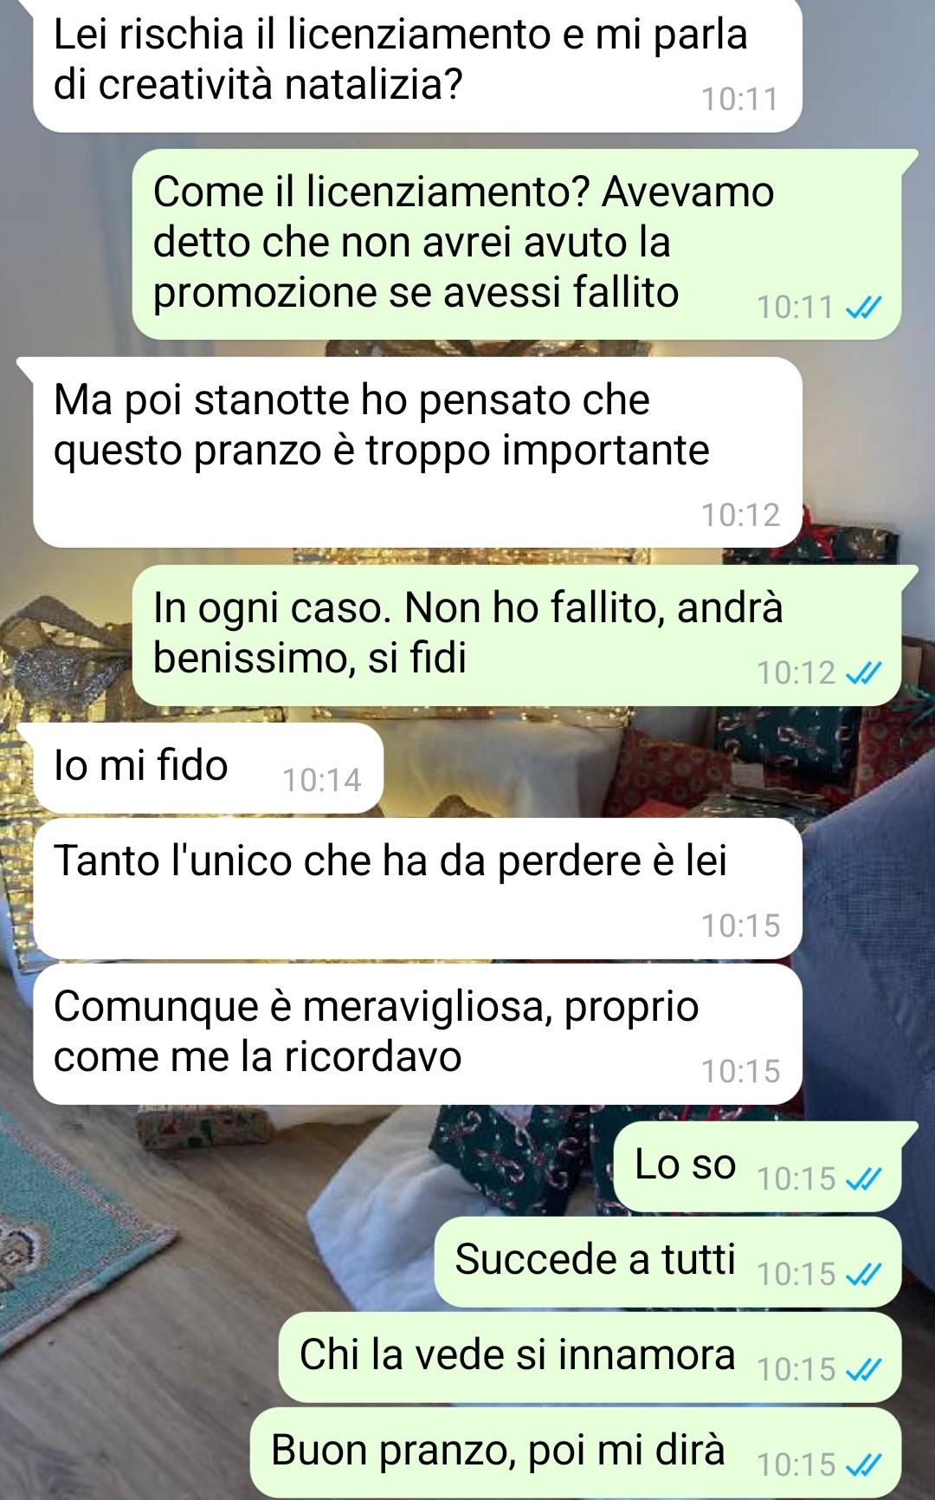Tap the blue ticks on 'Chi la vede si innamora'
Viewport: 935px width, 1500px height.
point(863,1369)
